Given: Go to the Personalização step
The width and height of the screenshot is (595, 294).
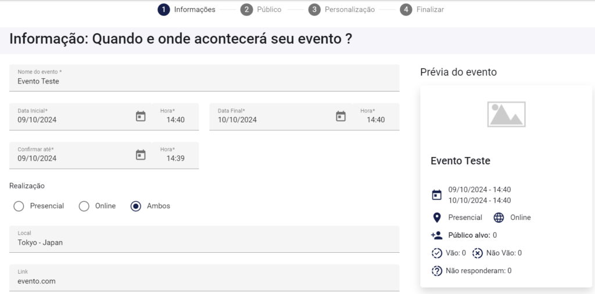Looking at the screenshot, I should click(342, 9).
